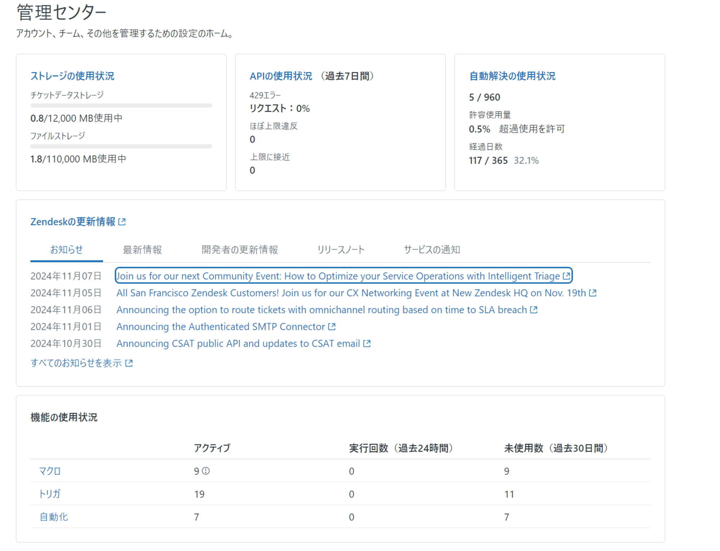Click external link icon beside すべてのお知らせを表示
This screenshot has width=720, height=551.
129,363
